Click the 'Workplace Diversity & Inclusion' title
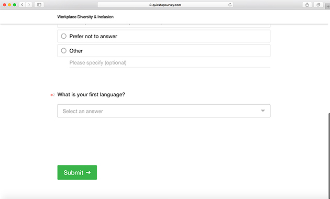The width and height of the screenshot is (330, 199). (x=85, y=17)
